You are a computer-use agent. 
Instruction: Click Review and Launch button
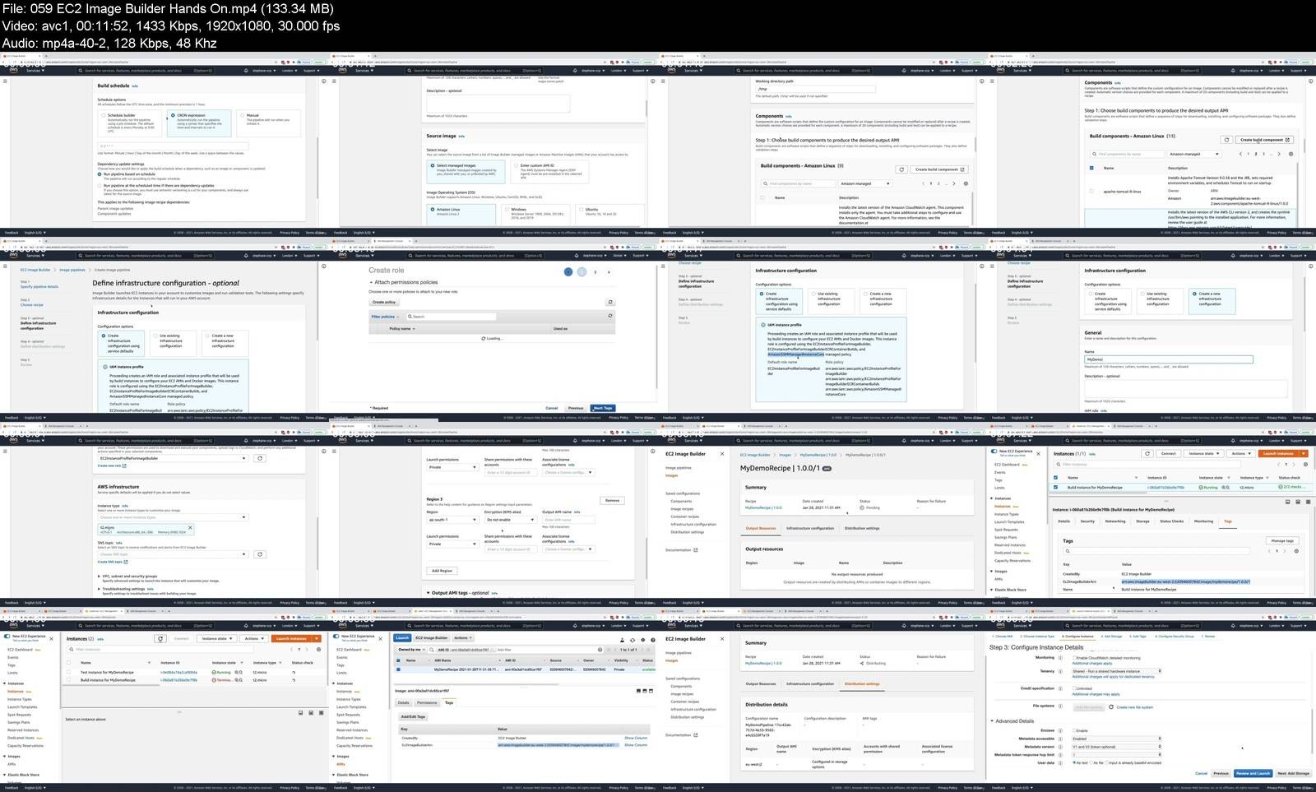pyautogui.click(x=1253, y=773)
